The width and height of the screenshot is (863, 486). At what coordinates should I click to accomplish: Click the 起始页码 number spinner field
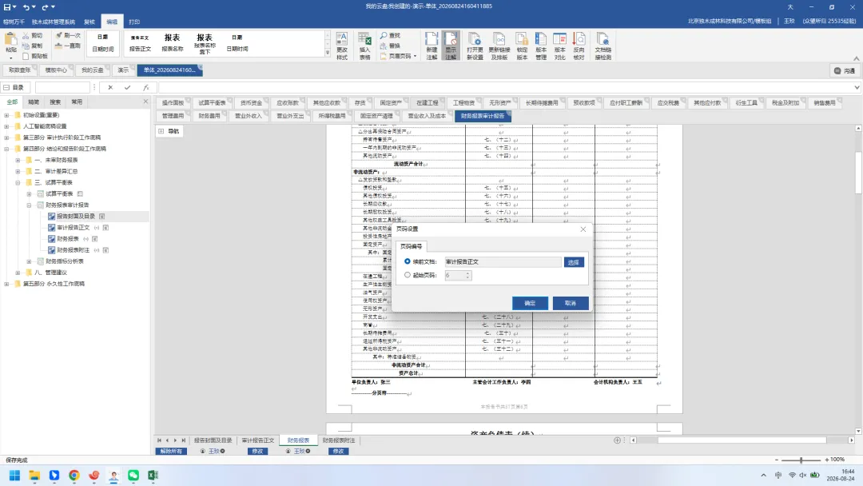tap(458, 275)
